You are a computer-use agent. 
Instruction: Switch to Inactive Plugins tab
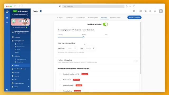tap(81, 18)
